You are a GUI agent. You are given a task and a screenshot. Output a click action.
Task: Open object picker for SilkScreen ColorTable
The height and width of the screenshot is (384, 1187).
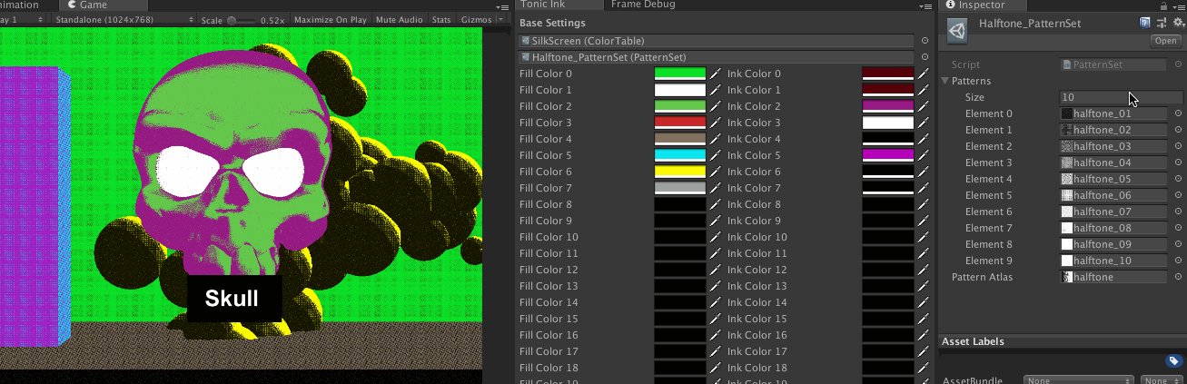pos(925,41)
